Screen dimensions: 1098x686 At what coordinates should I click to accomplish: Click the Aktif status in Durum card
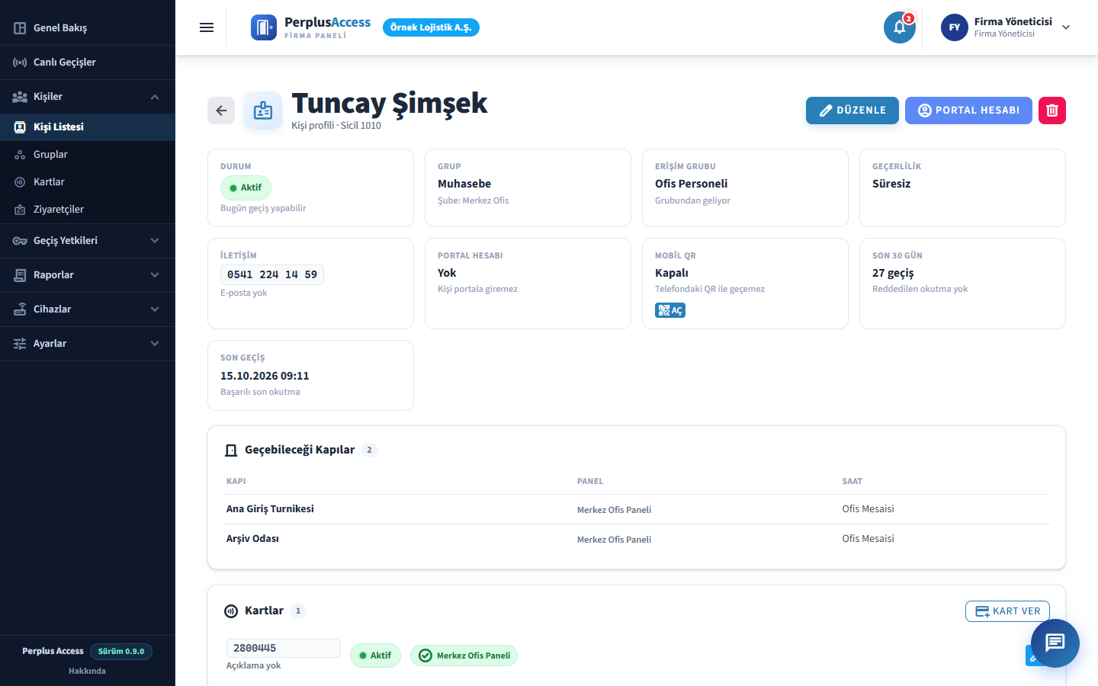click(x=246, y=188)
